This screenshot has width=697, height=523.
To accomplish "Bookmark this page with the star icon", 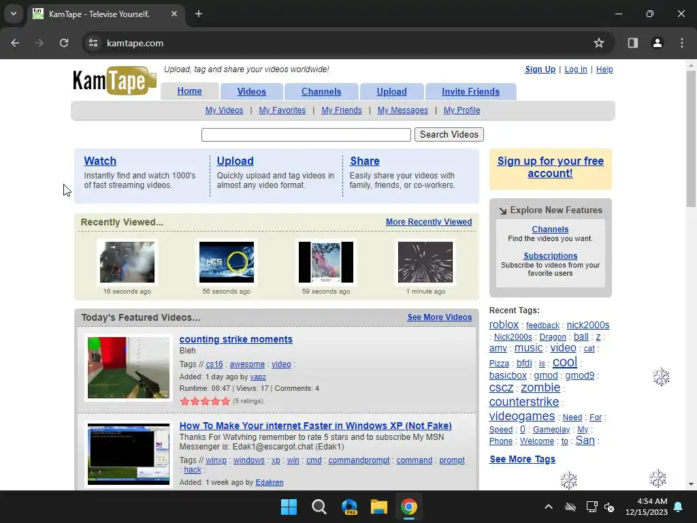I will click(x=599, y=43).
